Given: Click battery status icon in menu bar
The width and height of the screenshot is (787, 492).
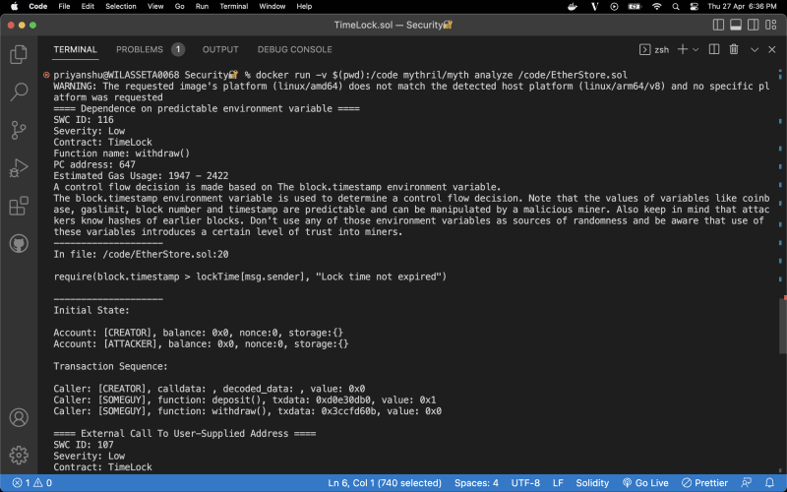Looking at the screenshot, I should coord(635,6).
